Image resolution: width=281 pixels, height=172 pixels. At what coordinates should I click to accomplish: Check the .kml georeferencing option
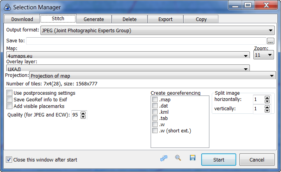point(155,112)
